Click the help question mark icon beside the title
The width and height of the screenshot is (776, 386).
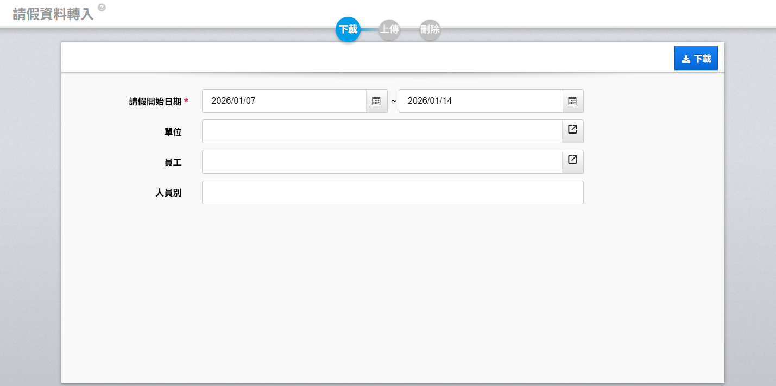[x=102, y=8]
